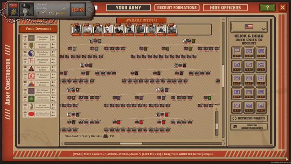291x164 pixels.
Task: Select the anti-tank triangle unit icon
Action: 236,107
